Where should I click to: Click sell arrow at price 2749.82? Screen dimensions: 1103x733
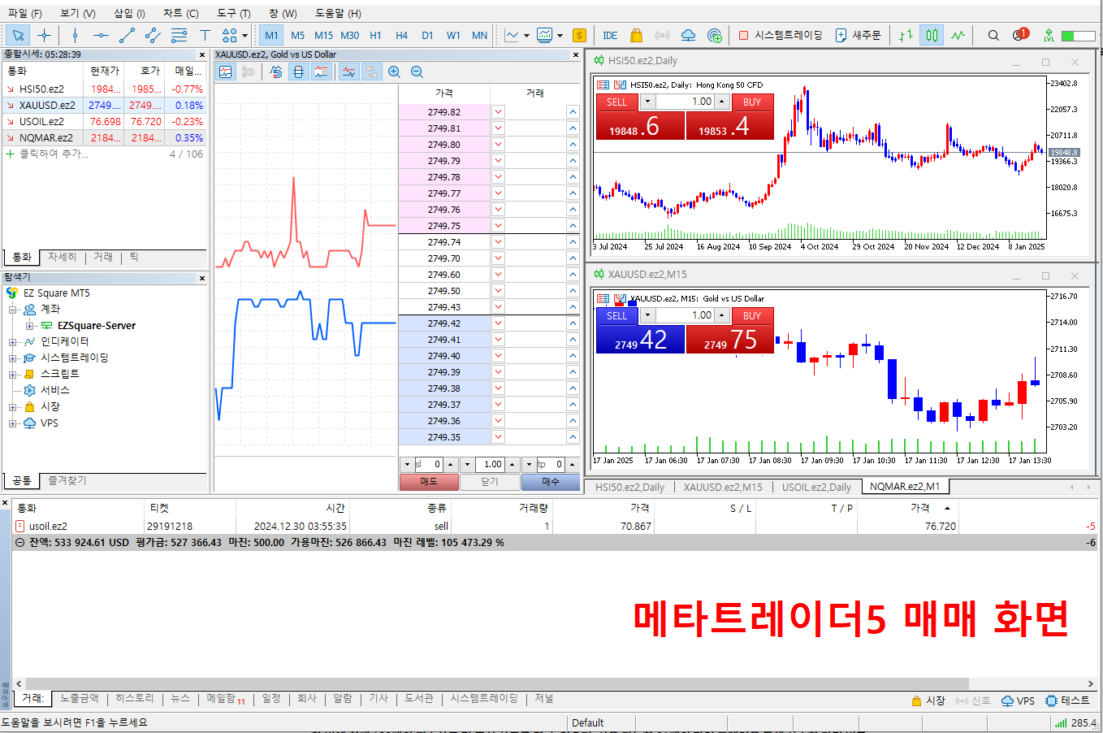(x=498, y=112)
